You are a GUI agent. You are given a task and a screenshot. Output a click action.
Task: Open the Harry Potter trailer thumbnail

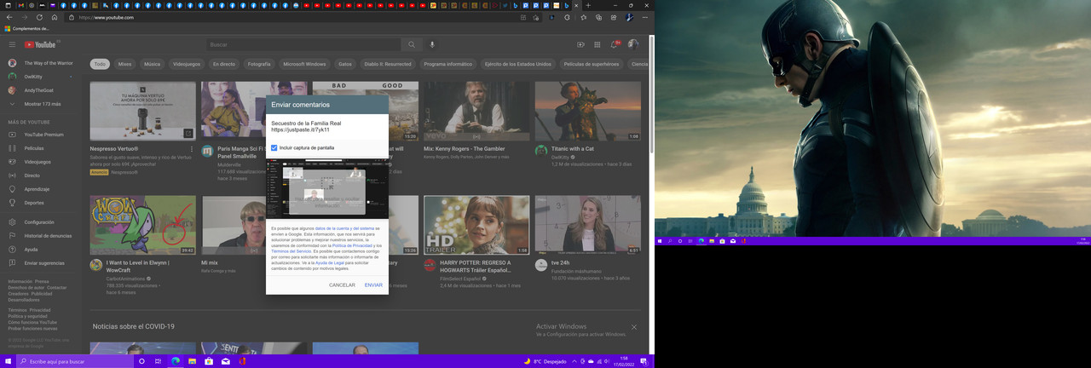click(476, 225)
